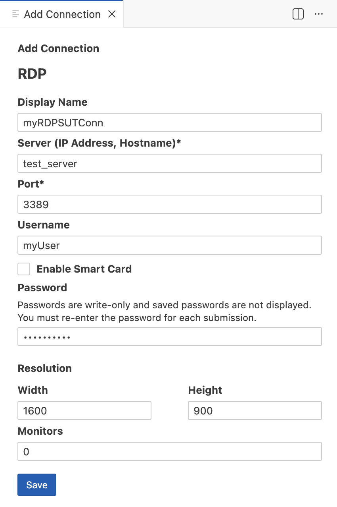This screenshot has width=337, height=507.
Task: Click the Width field showing 1600
Action: click(84, 410)
